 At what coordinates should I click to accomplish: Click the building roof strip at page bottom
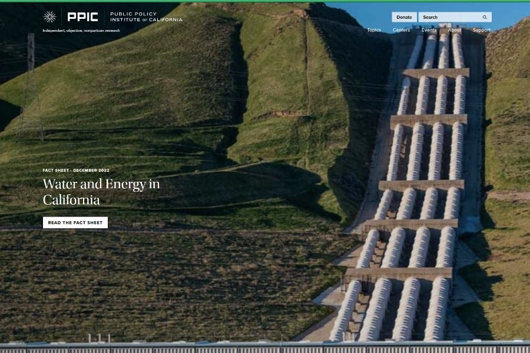pyautogui.click(x=265, y=347)
